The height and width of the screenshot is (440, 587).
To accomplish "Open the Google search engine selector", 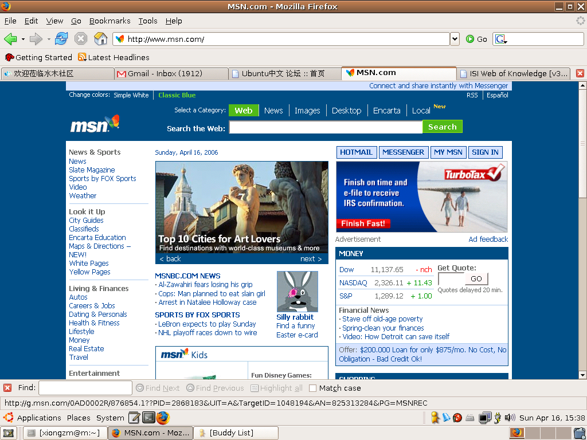I will 500,39.
